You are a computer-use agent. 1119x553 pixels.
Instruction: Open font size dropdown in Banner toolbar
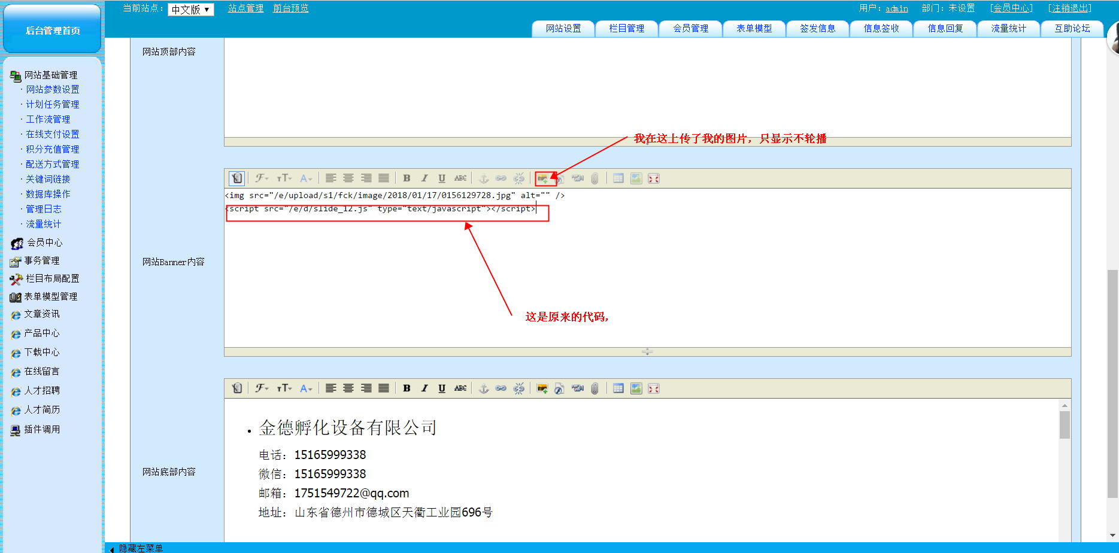click(284, 178)
